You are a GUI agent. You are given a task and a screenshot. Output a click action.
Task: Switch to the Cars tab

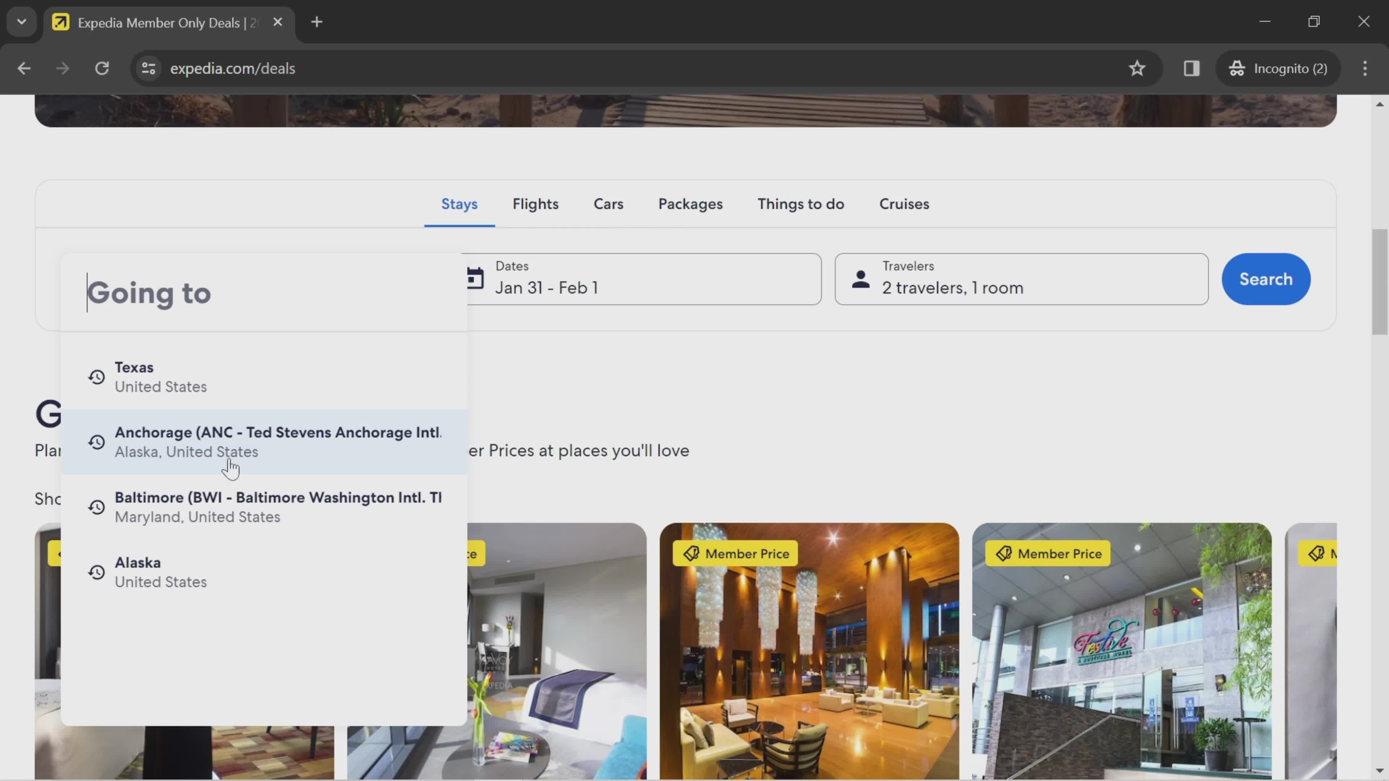click(x=608, y=204)
